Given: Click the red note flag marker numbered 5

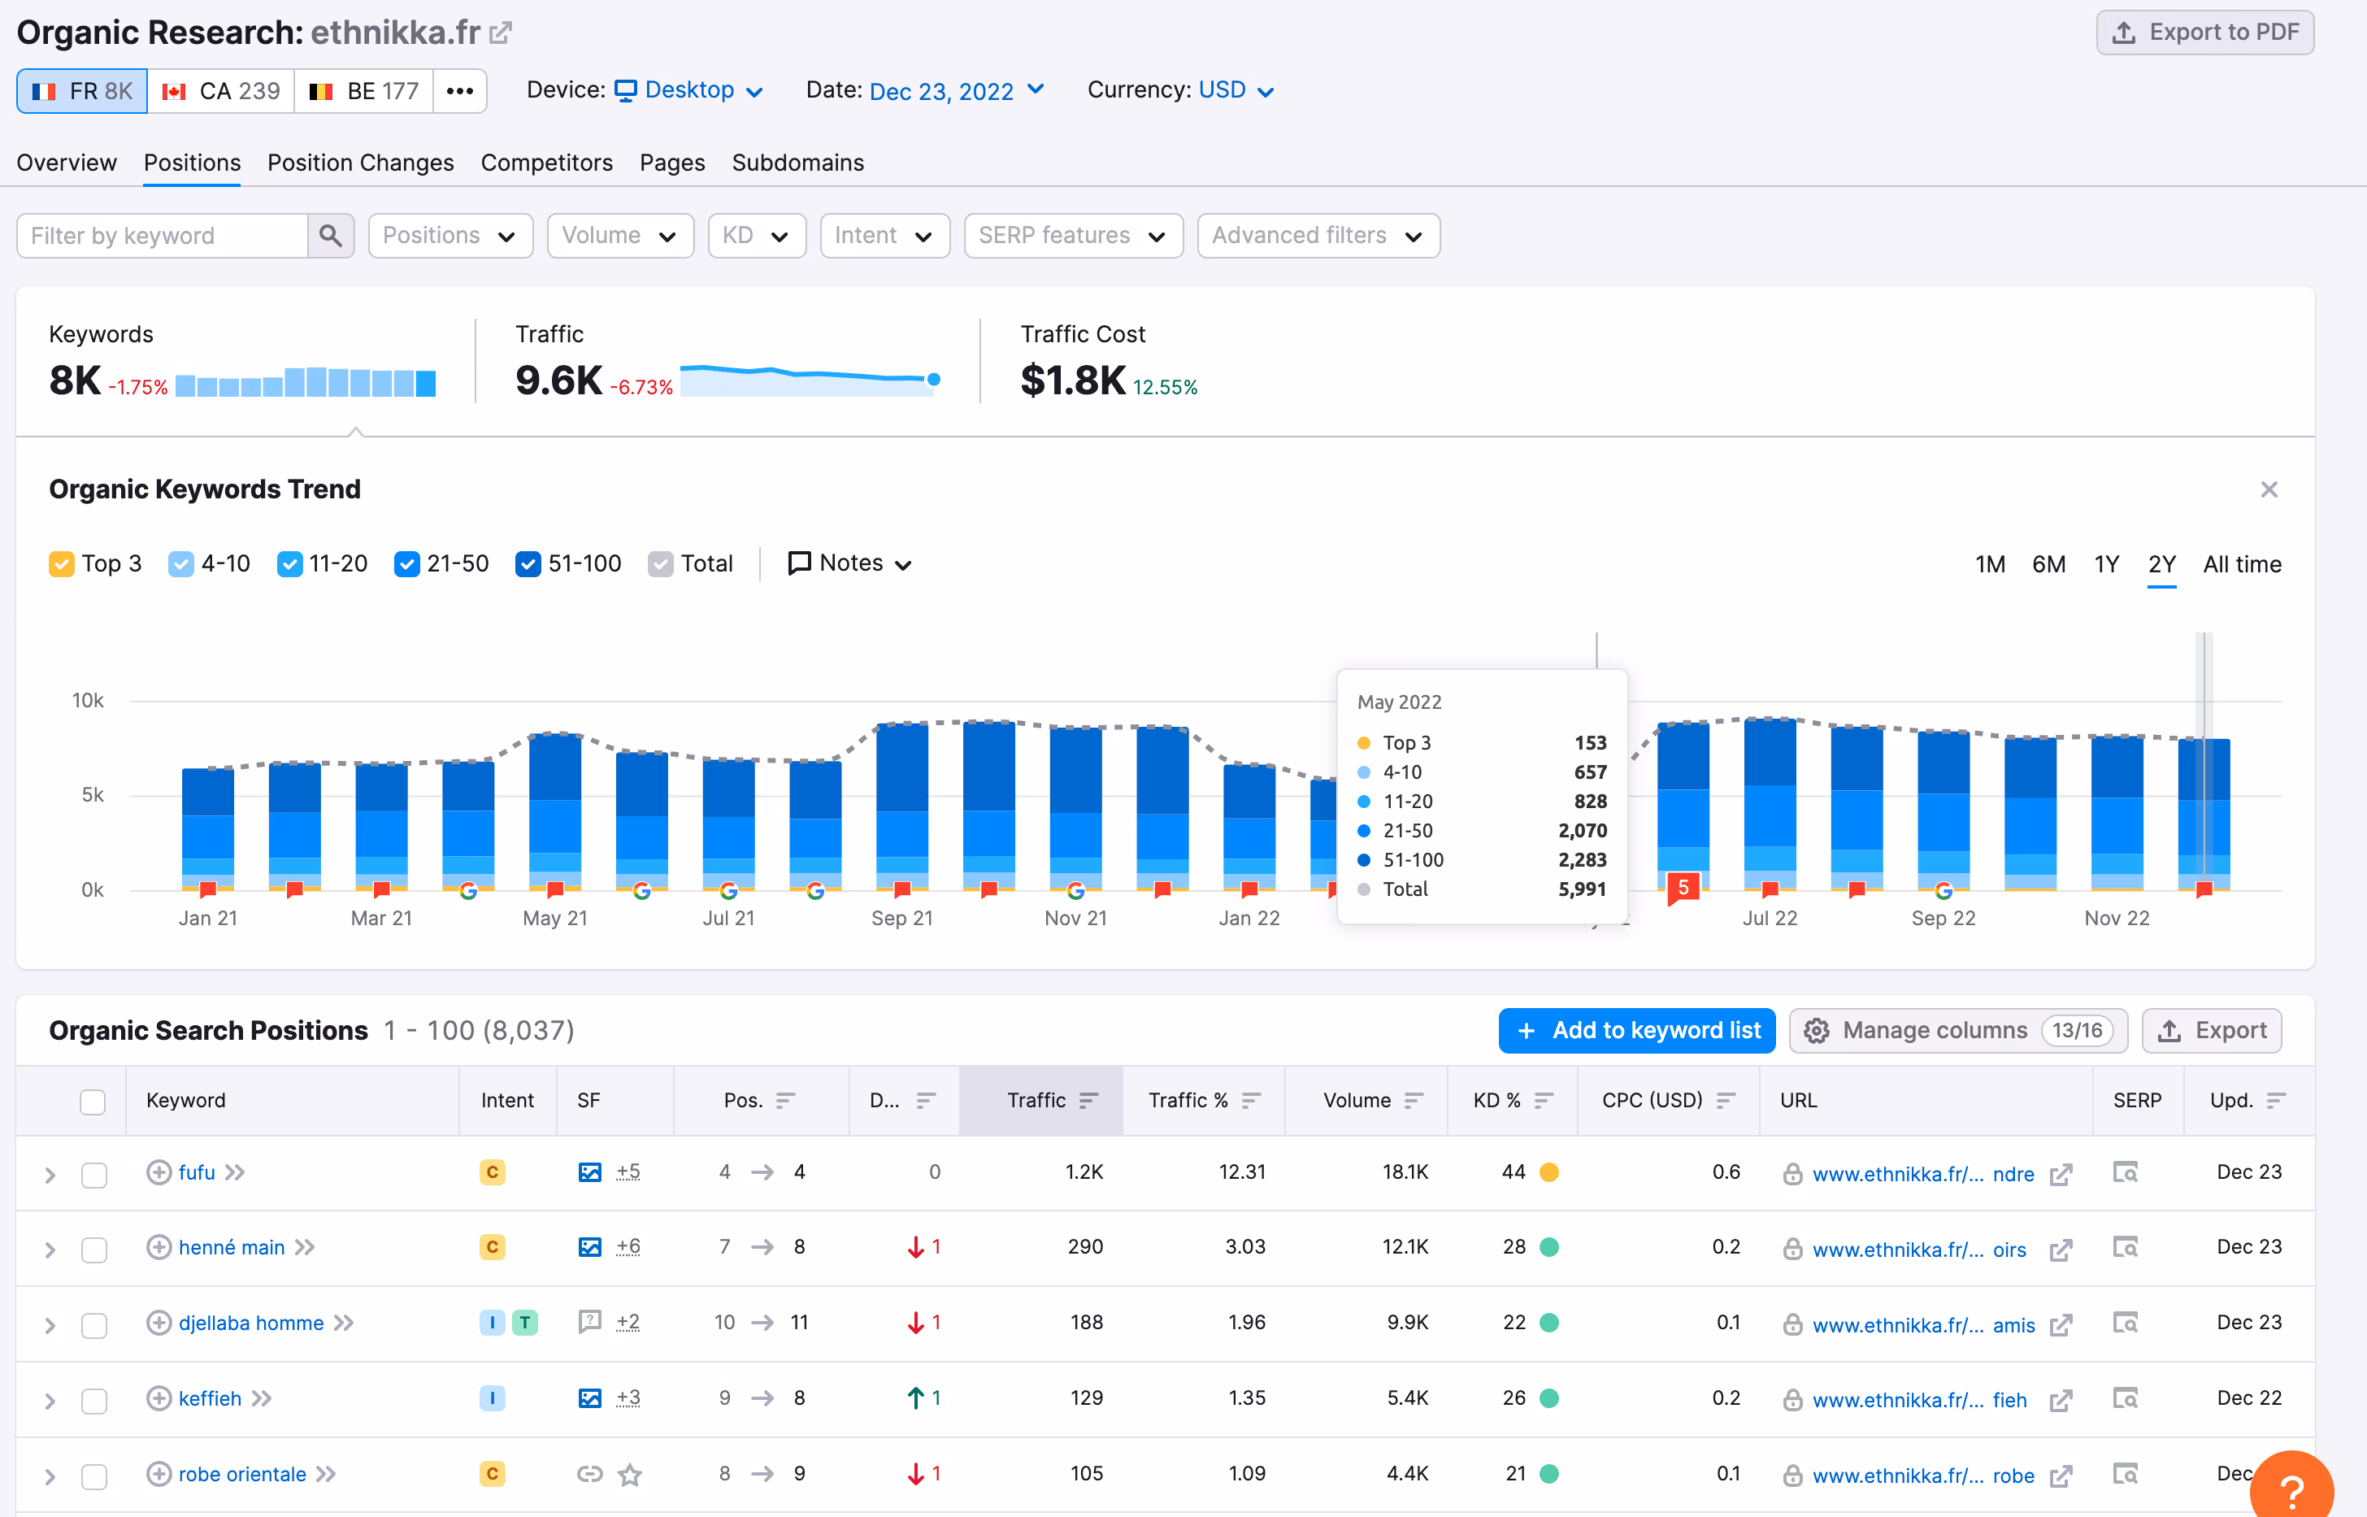Looking at the screenshot, I should (1683, 888).
